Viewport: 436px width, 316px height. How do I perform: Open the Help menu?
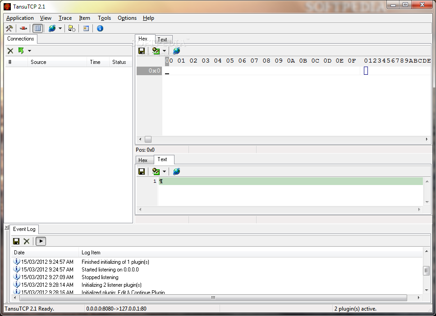click(148, 18)
